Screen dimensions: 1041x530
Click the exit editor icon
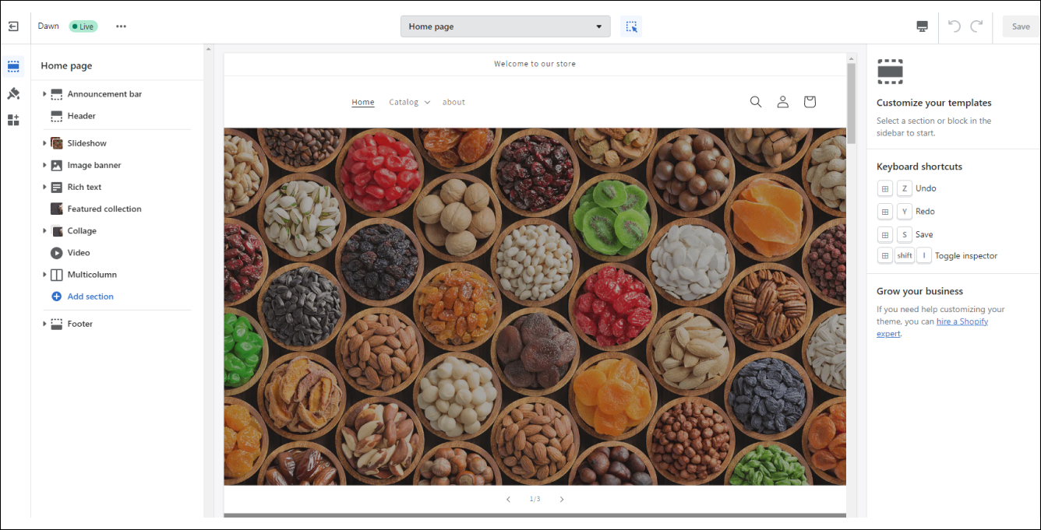pos(13,26)
